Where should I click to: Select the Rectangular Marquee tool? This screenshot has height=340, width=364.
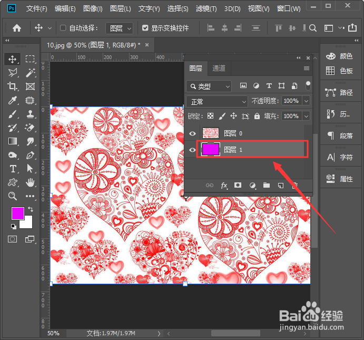[30, 59]
